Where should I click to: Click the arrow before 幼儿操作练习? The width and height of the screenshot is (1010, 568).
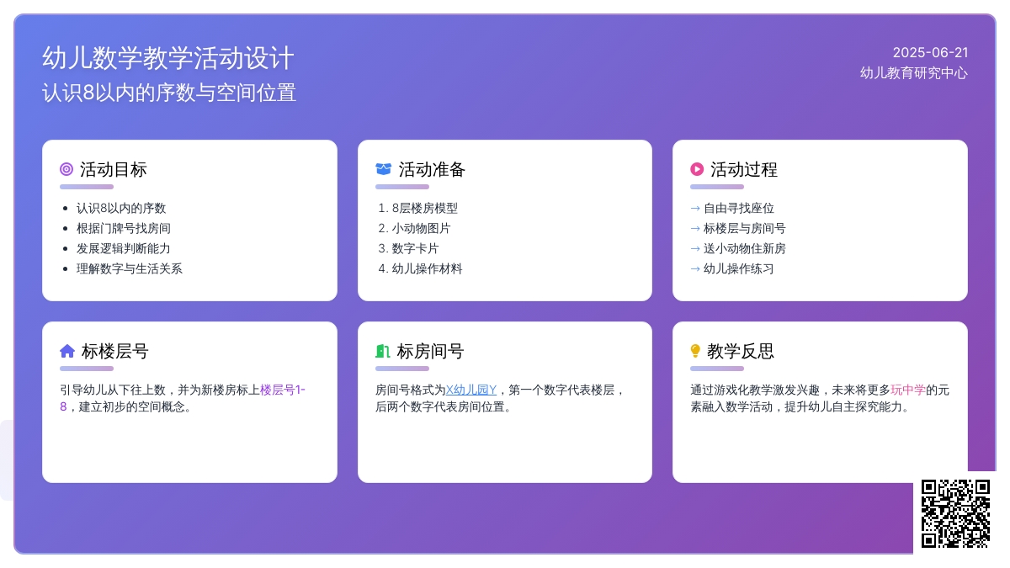pyautogui.click(x=695, y=268)
